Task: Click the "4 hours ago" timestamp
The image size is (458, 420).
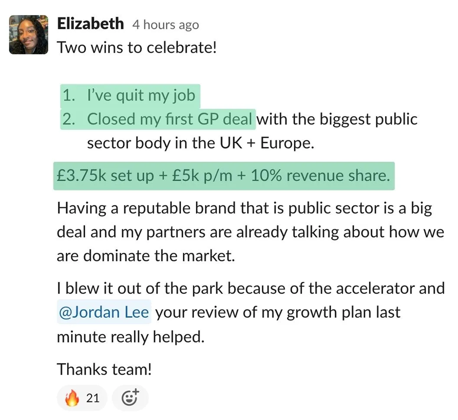Action: [165, 25]
